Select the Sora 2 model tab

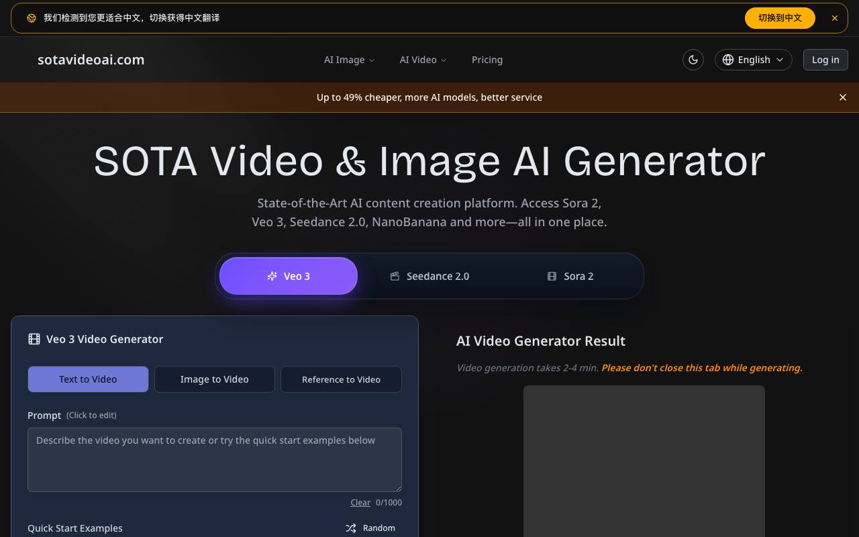pyautogui.click(x=570, y=276)
